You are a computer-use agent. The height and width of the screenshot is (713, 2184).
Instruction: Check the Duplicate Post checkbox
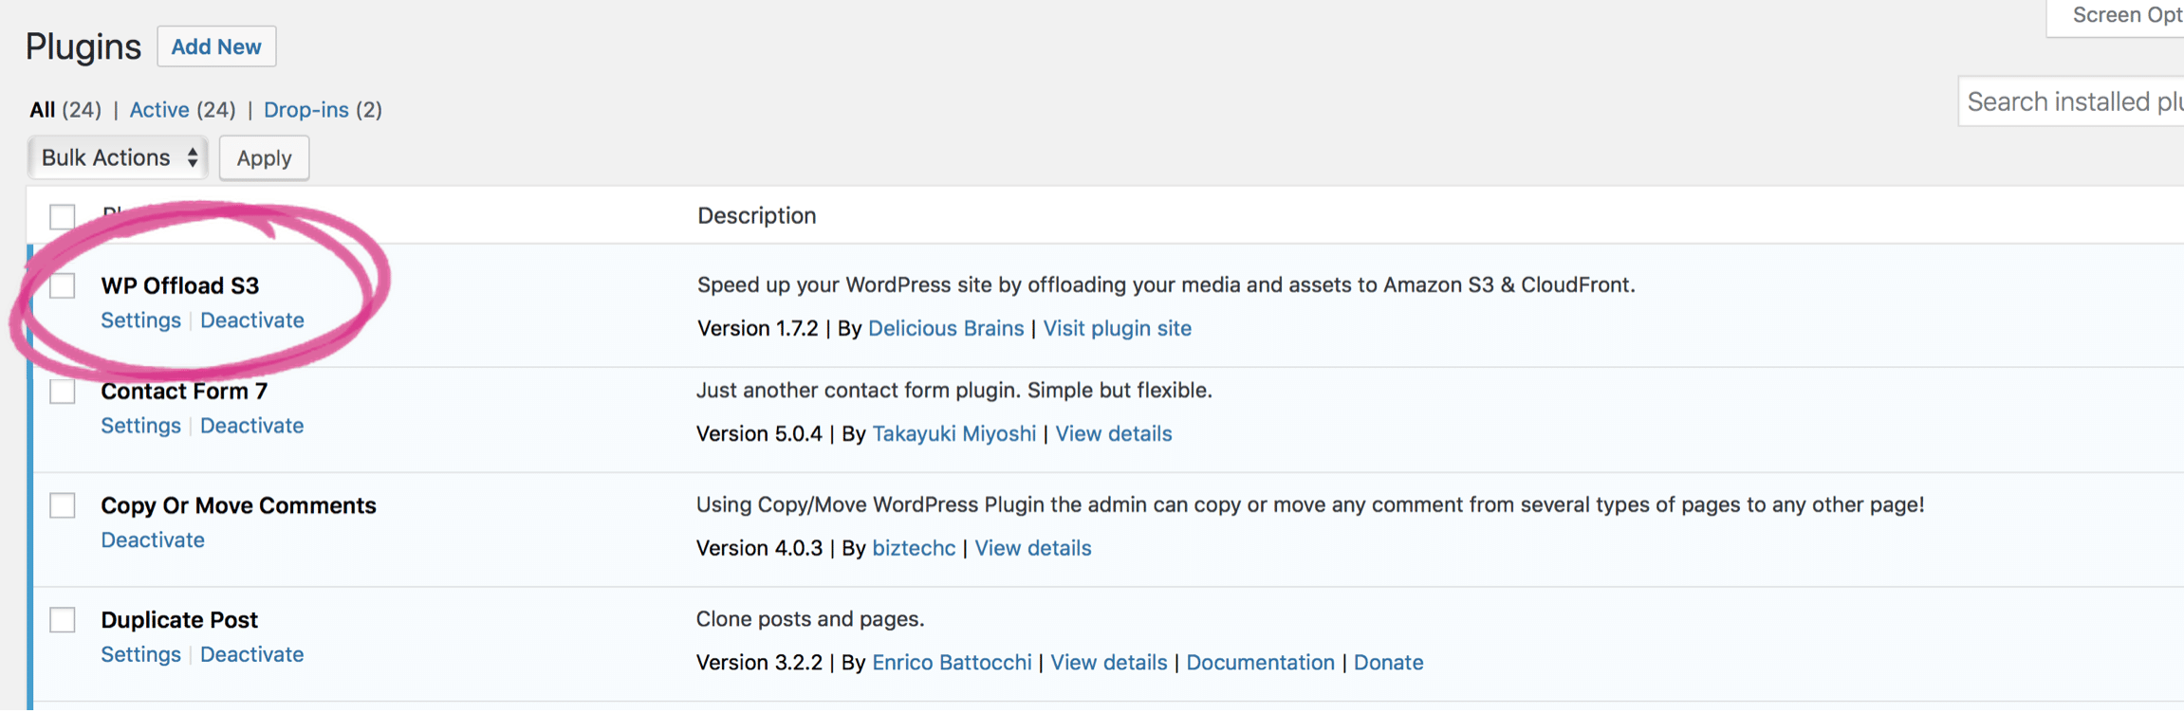click(63, 620)
